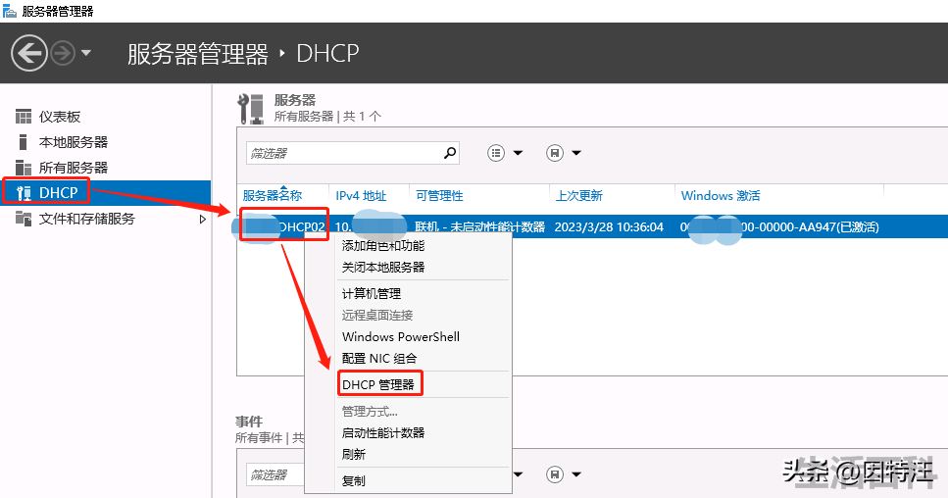
Task: Sort by IPv4 地址 column header
Action: pyautogui.click(x=361, y=195)
